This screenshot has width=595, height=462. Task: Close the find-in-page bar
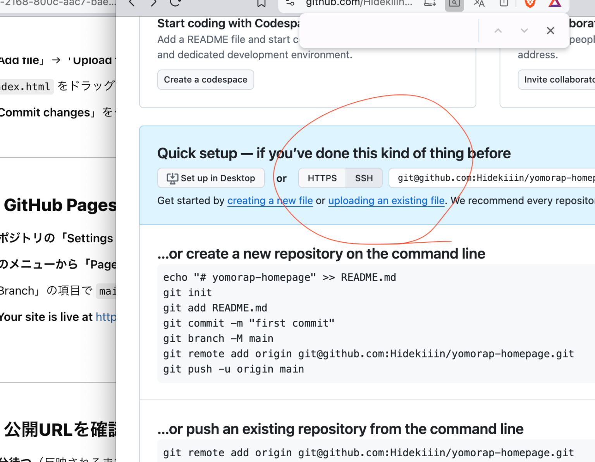point(550,30)
